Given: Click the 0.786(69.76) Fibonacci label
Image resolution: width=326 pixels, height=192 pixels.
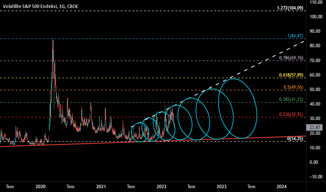Looking at the screenshot, I should tap(291, 58).
